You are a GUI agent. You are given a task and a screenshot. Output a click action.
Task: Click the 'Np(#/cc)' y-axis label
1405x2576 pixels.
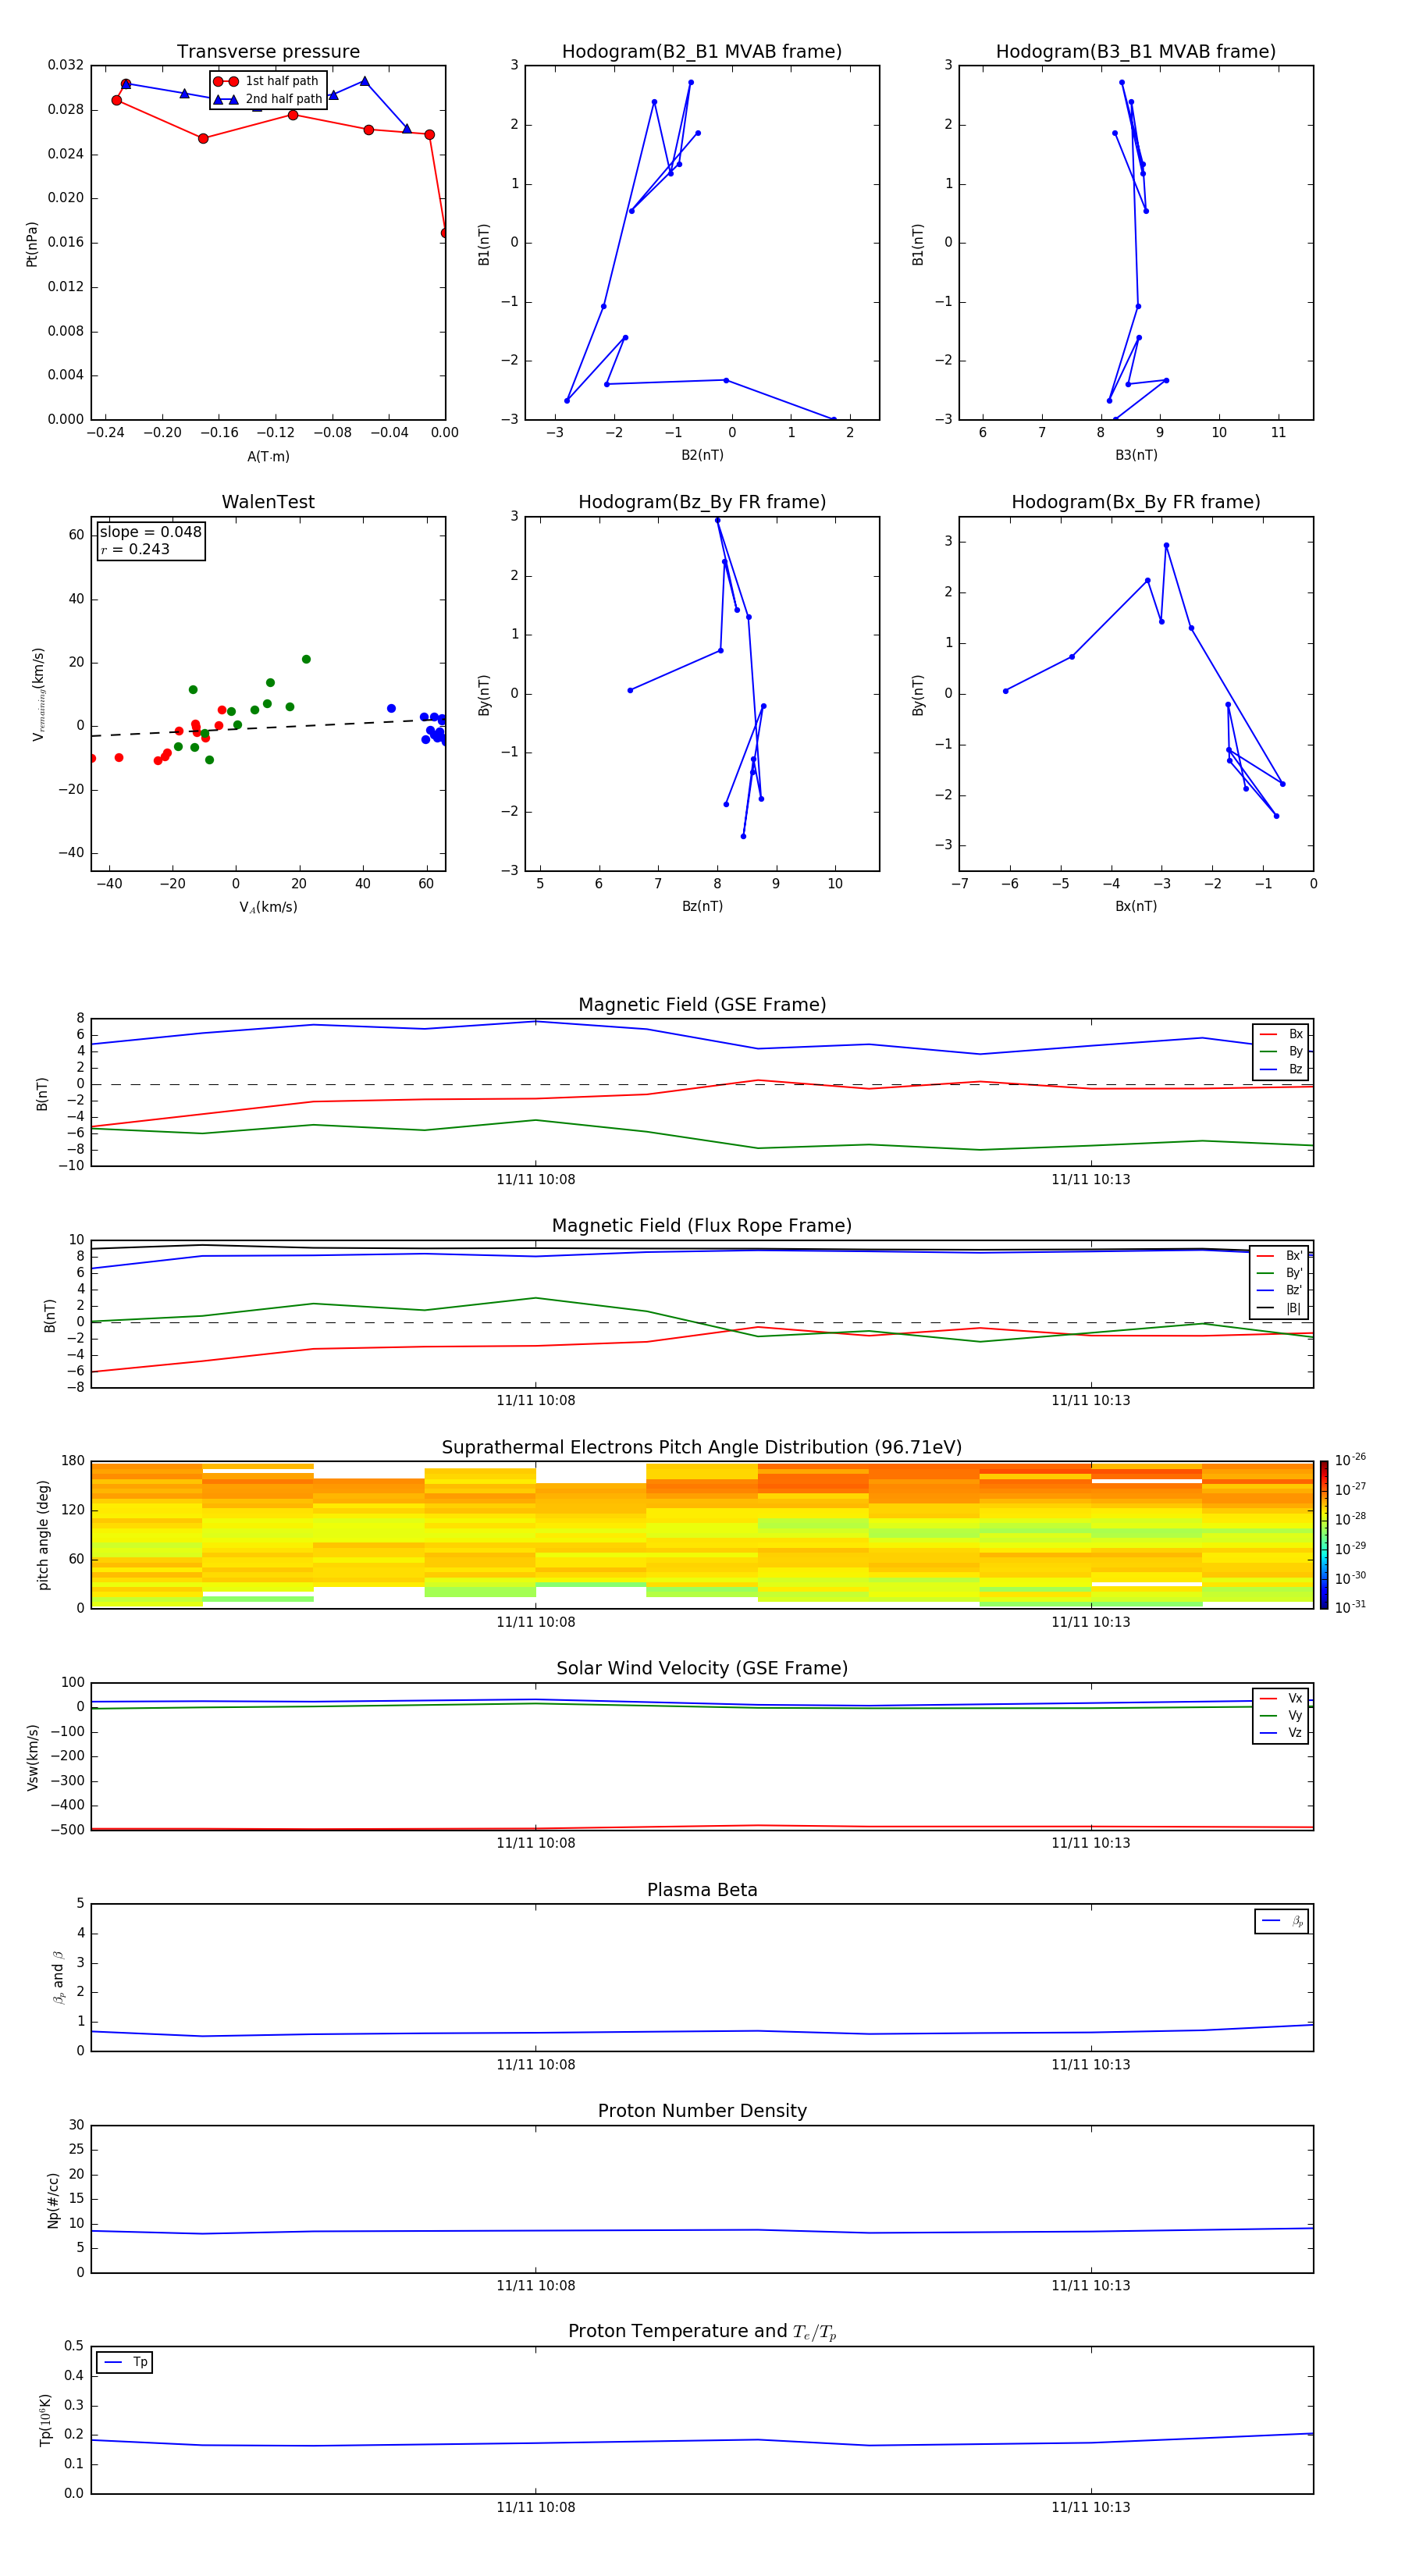[53, 2200]
